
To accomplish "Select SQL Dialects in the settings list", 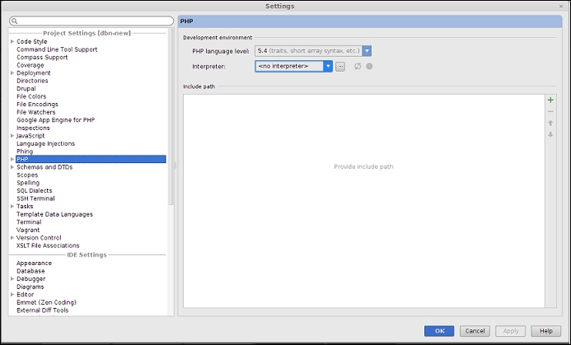I will click(34, 191).
